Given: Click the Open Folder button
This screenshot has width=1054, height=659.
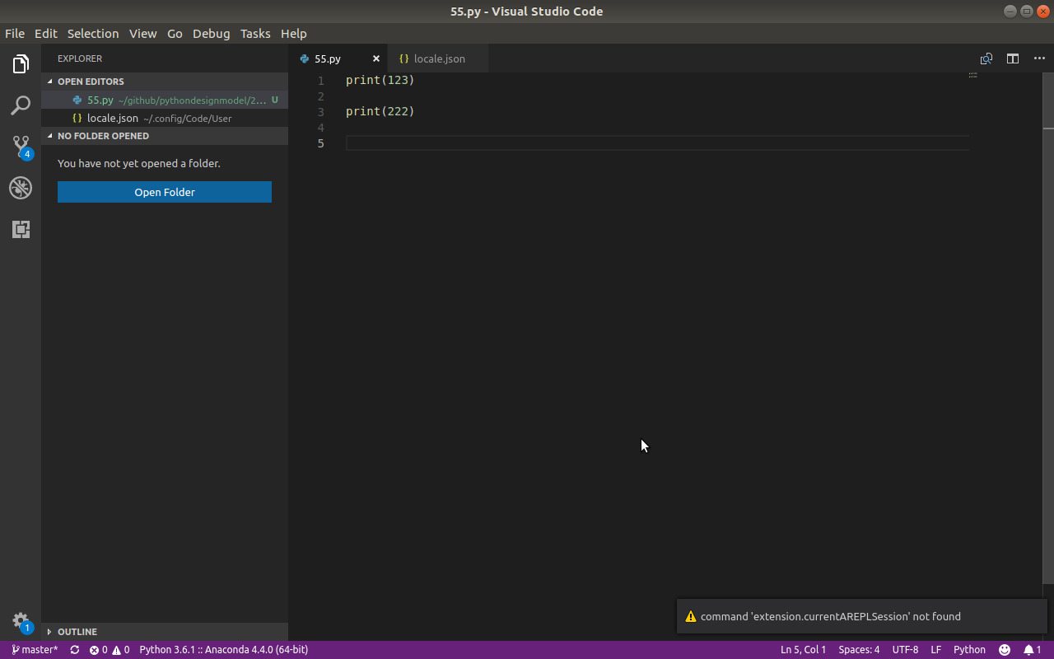Looking at the screenshot, I should (164, 191).
